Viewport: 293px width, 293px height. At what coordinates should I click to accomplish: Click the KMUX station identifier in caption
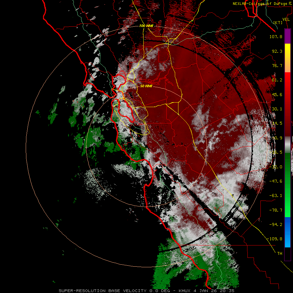click(x=185, y=291)
